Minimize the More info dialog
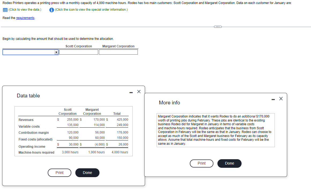The height and width of the screenshot is (194, 311). pos(273,99)
